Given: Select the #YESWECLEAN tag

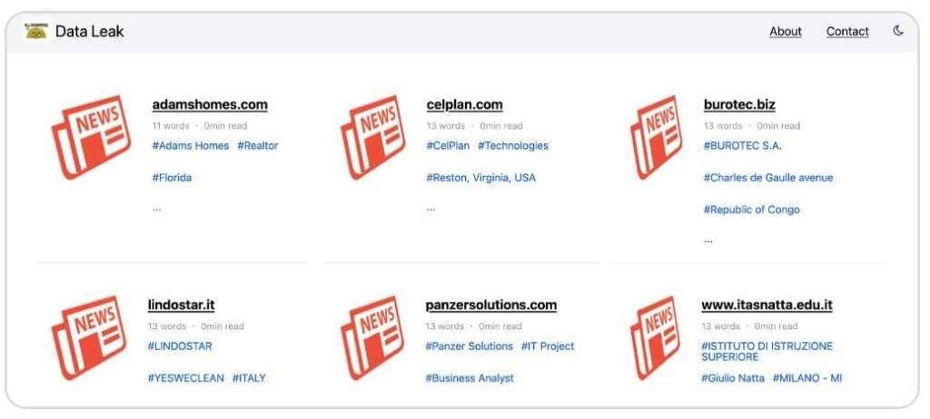Looking at the screenshot, I should (x=185, y=378).
